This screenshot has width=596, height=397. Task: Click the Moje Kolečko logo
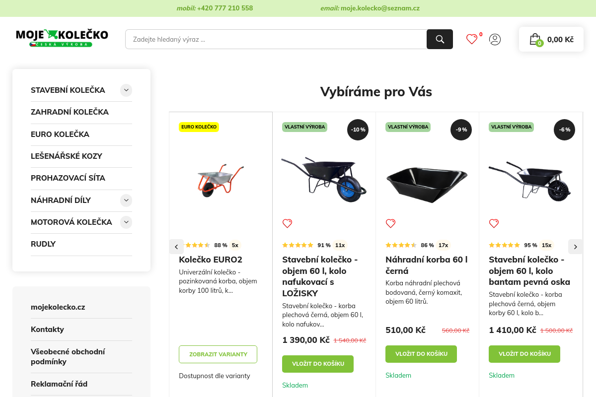click(x=62, y=38)
